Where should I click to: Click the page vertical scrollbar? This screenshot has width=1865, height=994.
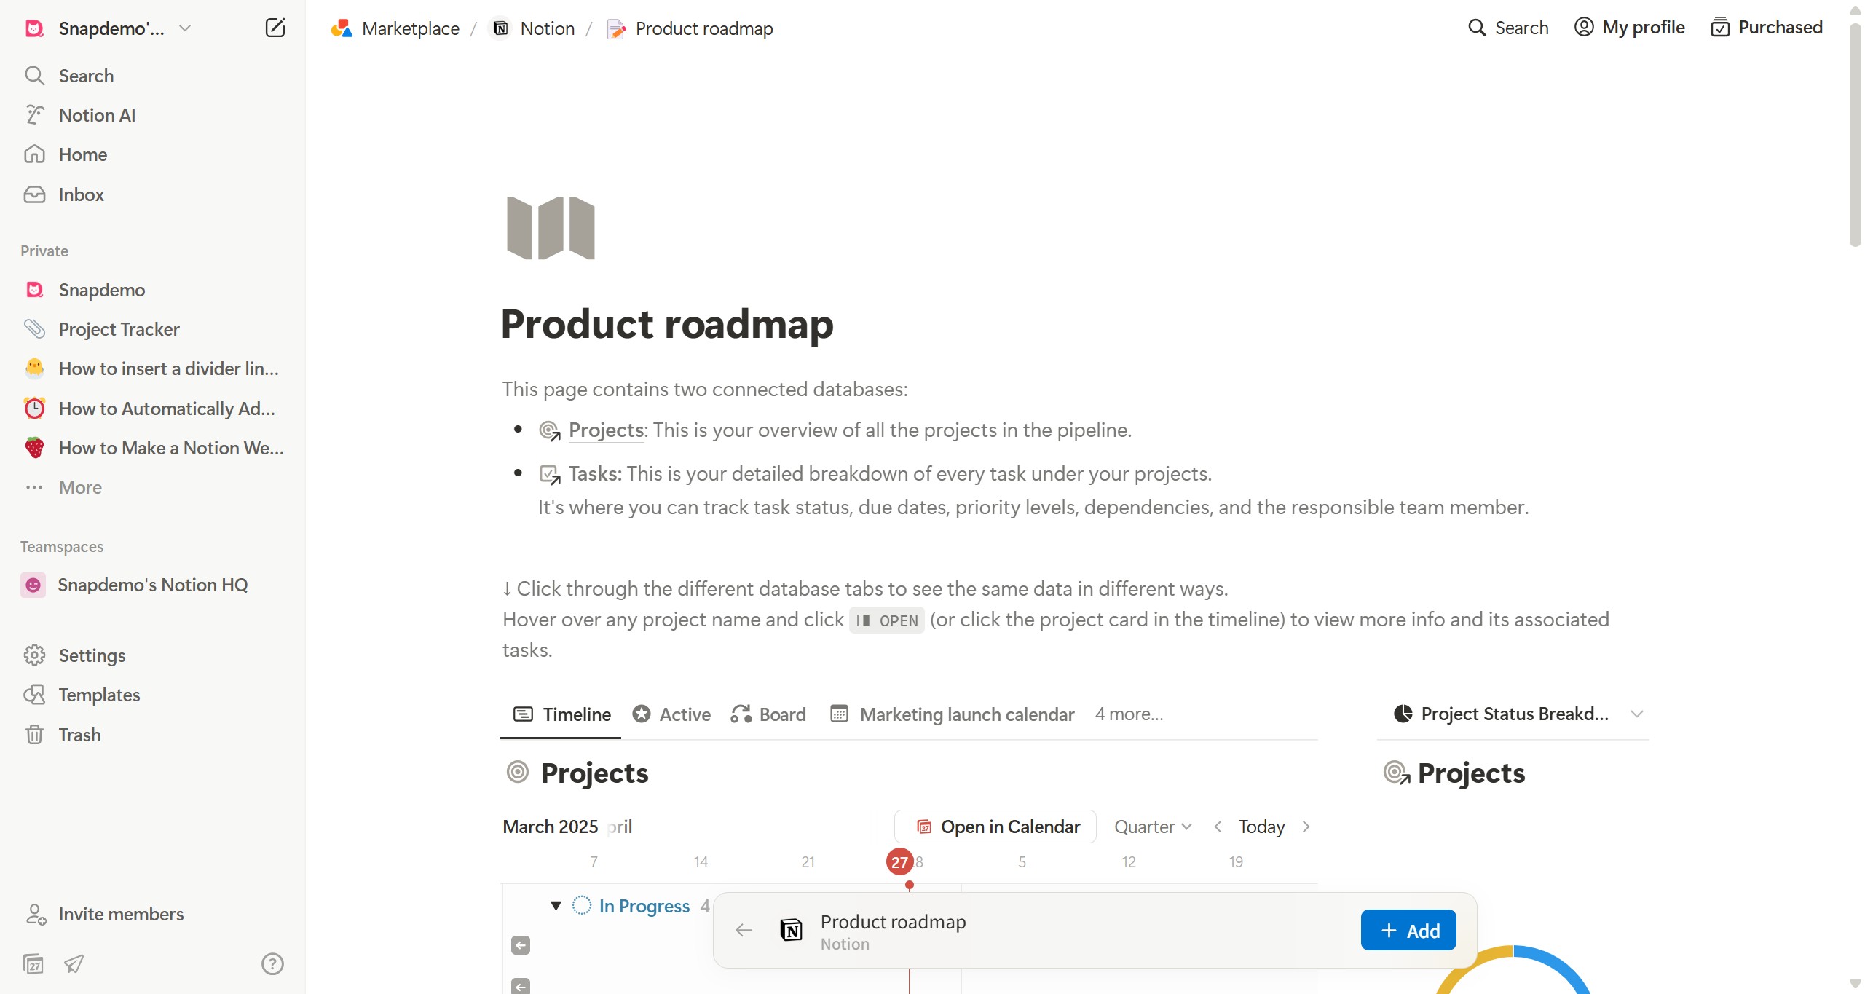pos(1855,135)
